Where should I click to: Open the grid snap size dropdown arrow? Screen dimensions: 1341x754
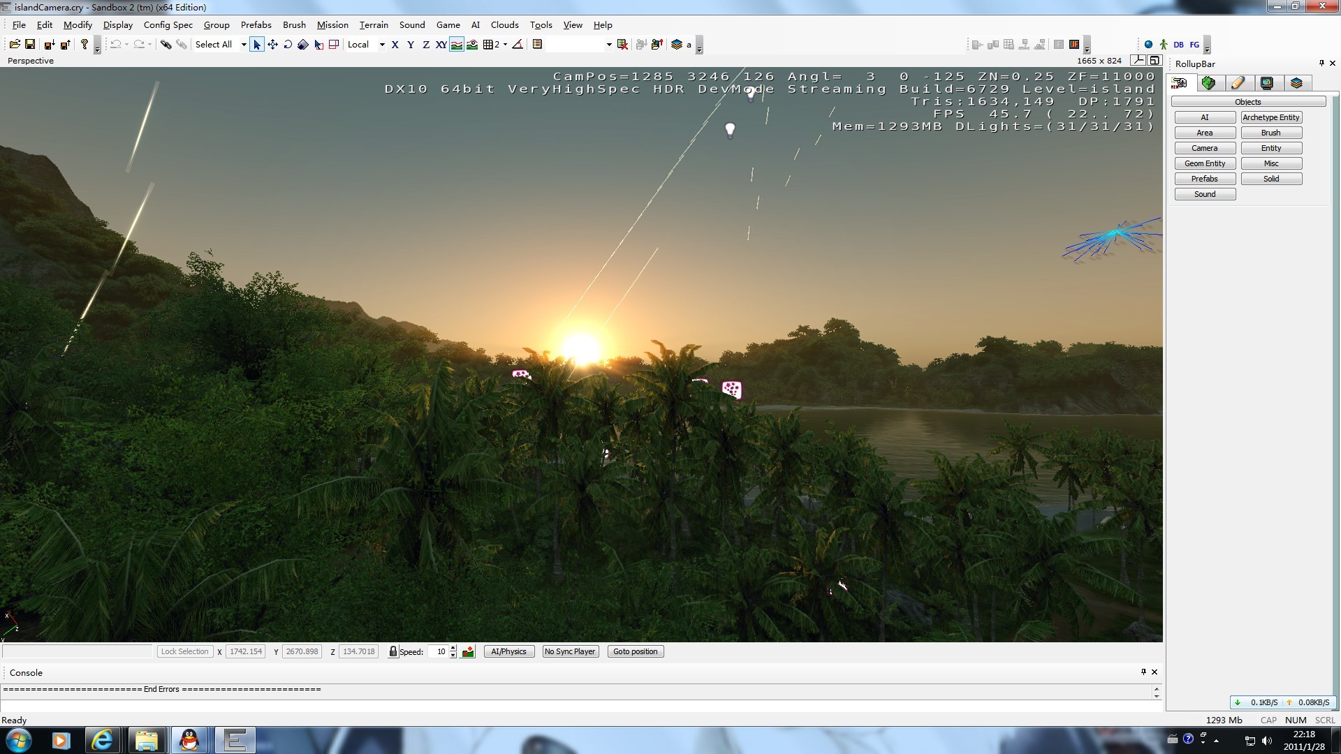click(505, 45)
